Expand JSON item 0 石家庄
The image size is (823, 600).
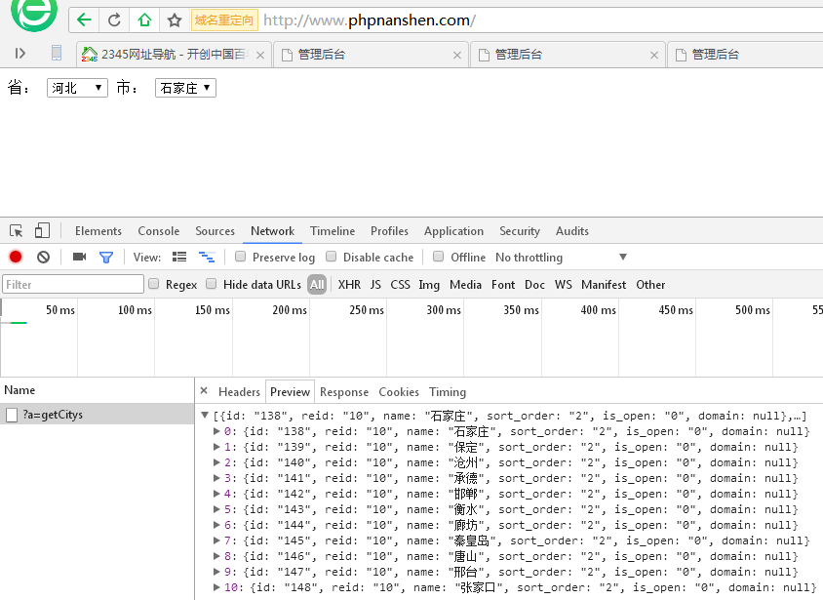pos(216,431)
